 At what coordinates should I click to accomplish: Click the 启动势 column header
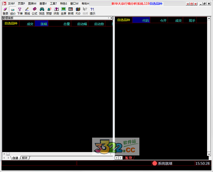pyautogui.click(x=96, y=23)
